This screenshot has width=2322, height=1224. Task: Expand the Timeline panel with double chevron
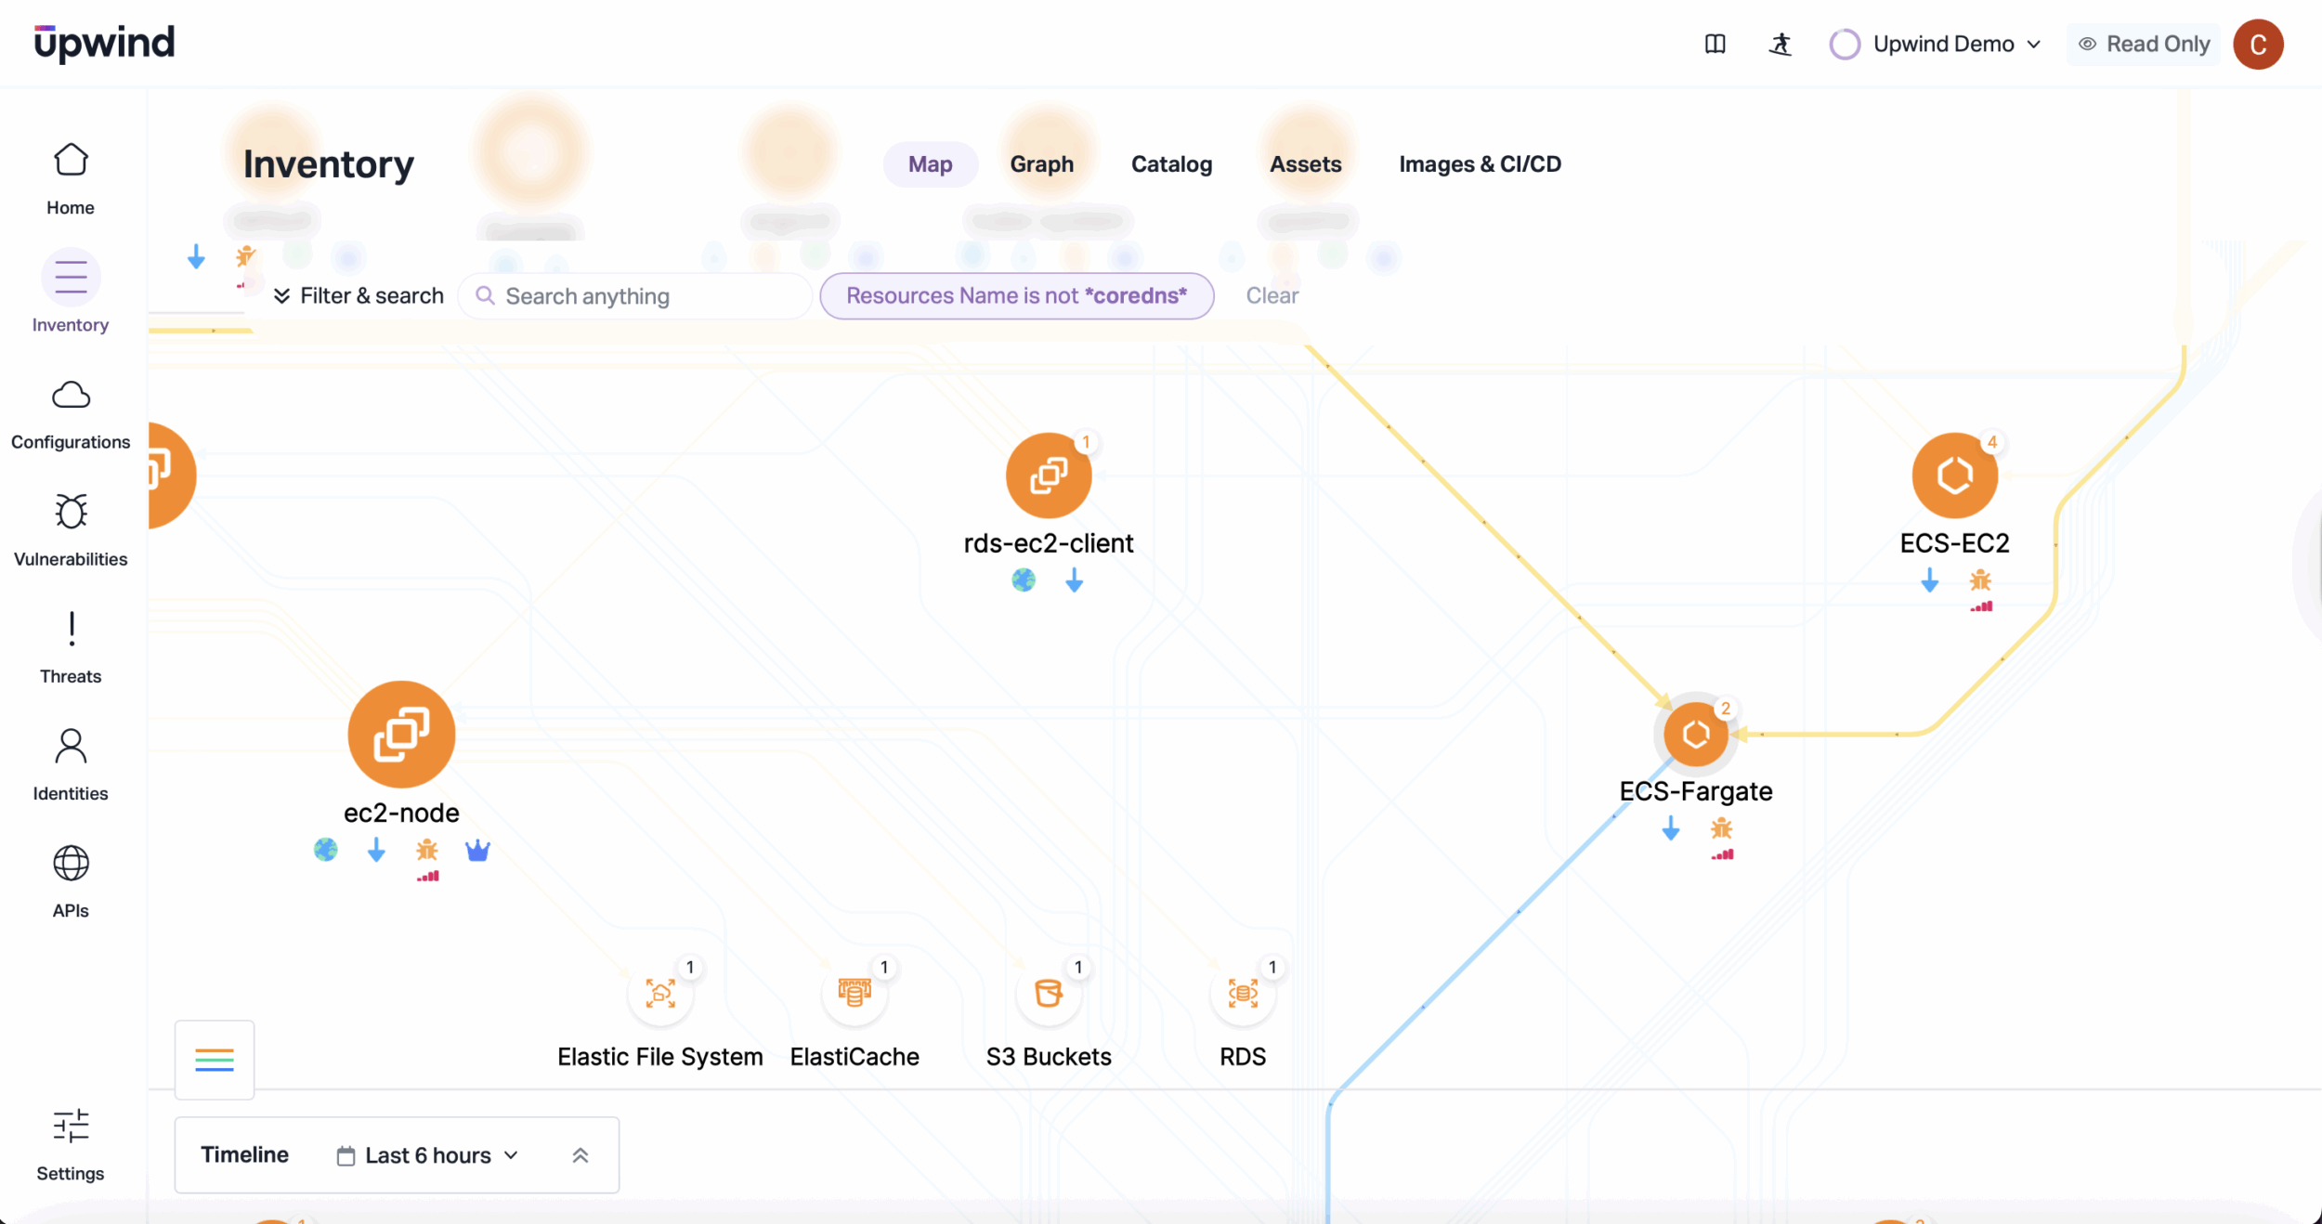click(x=580, y=1154)
